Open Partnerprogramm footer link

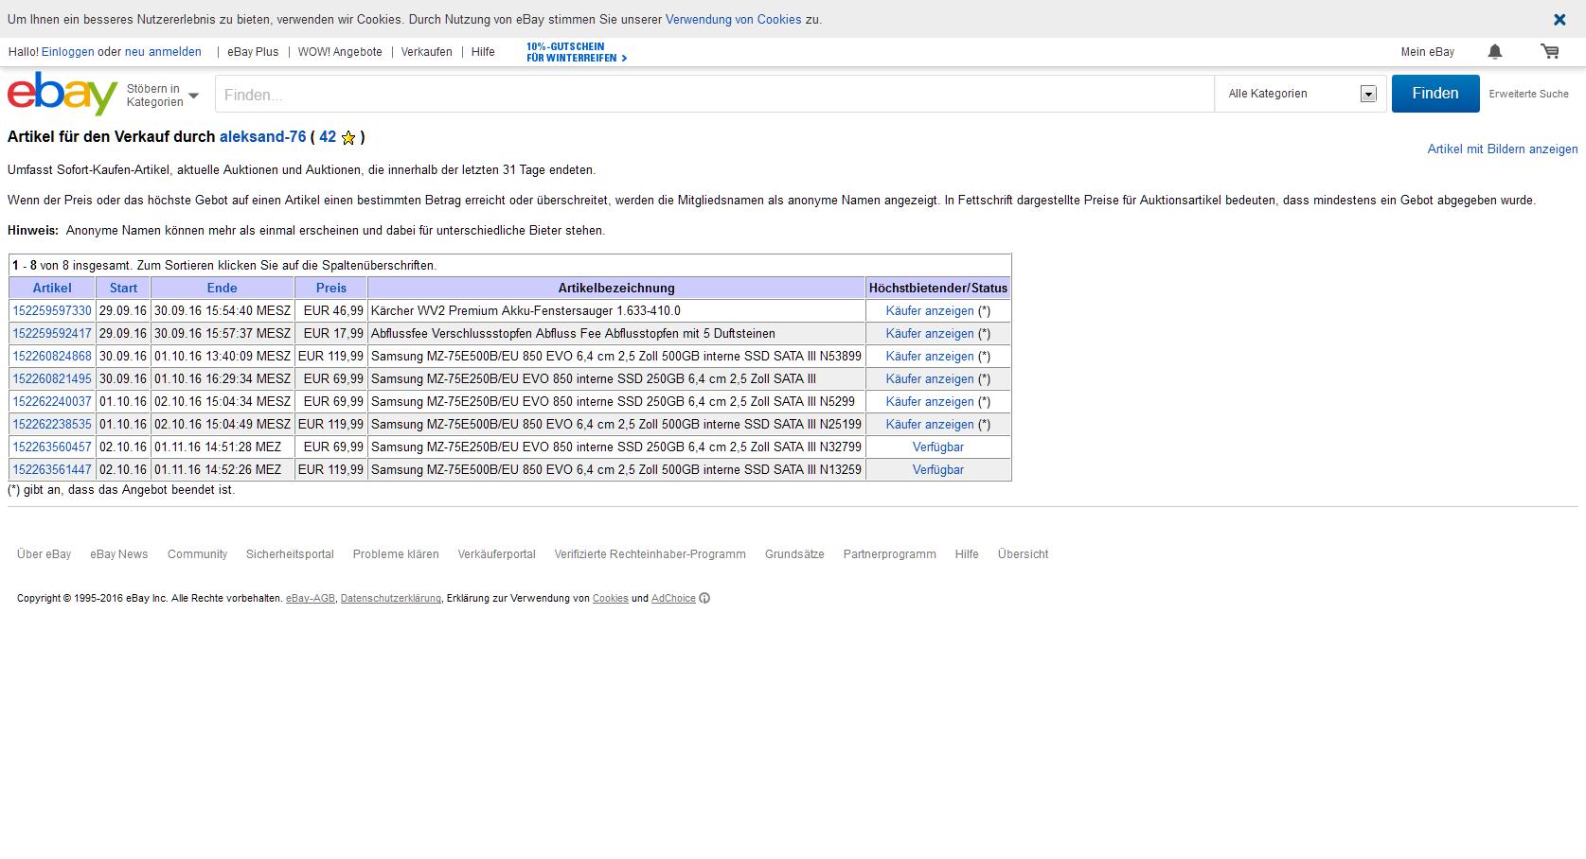890,554
